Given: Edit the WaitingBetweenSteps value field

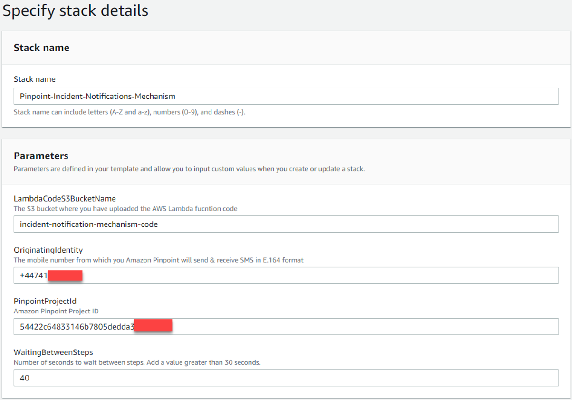Looking at the screenshot, I should pos(286,378).
